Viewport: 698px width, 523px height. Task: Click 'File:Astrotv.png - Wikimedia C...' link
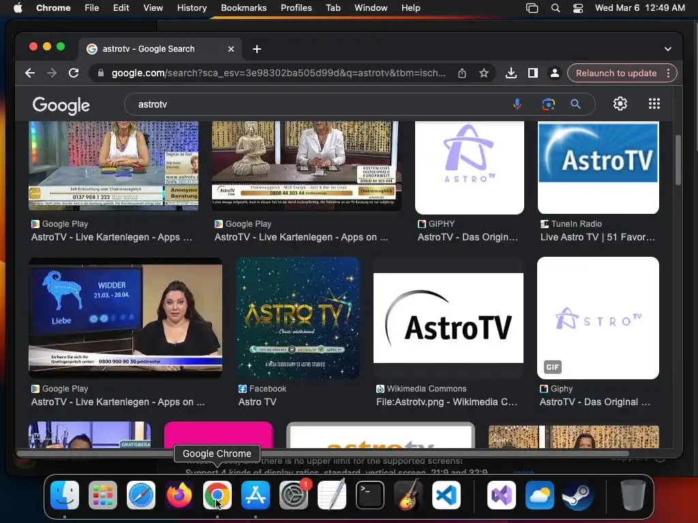pos(446,402)
